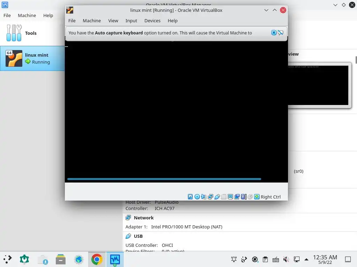Click the Manager window's right-edge scrollbar
This screenshot has width=357, height=267.
(356, 60)
